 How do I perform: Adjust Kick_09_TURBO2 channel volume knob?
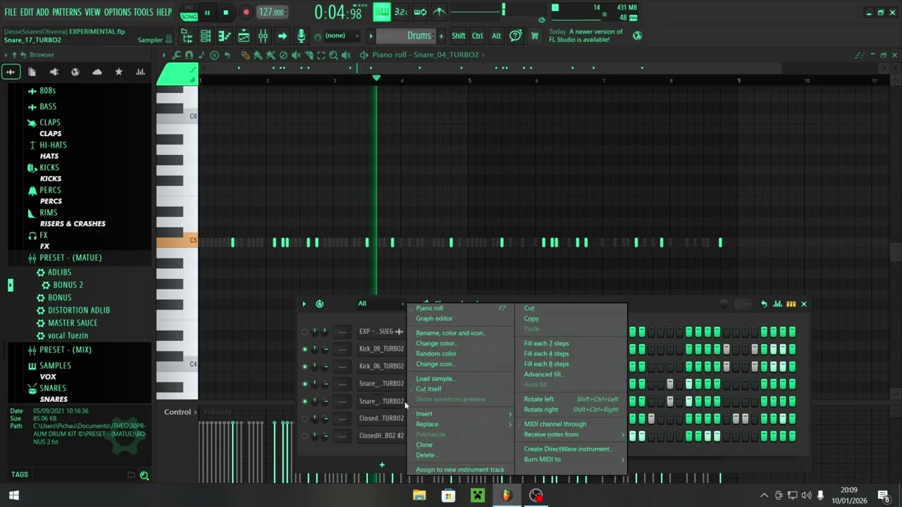(x=325, y=349)
